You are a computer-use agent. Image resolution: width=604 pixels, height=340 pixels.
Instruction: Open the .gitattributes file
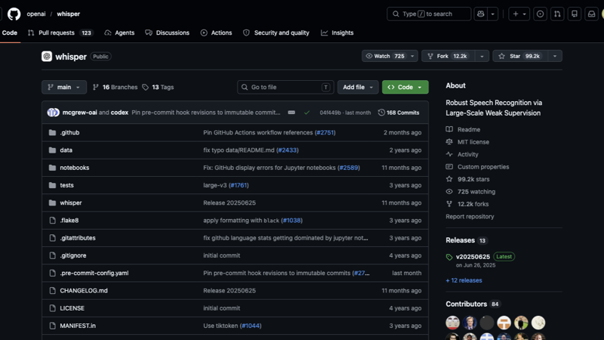click(x=78, y=238)
